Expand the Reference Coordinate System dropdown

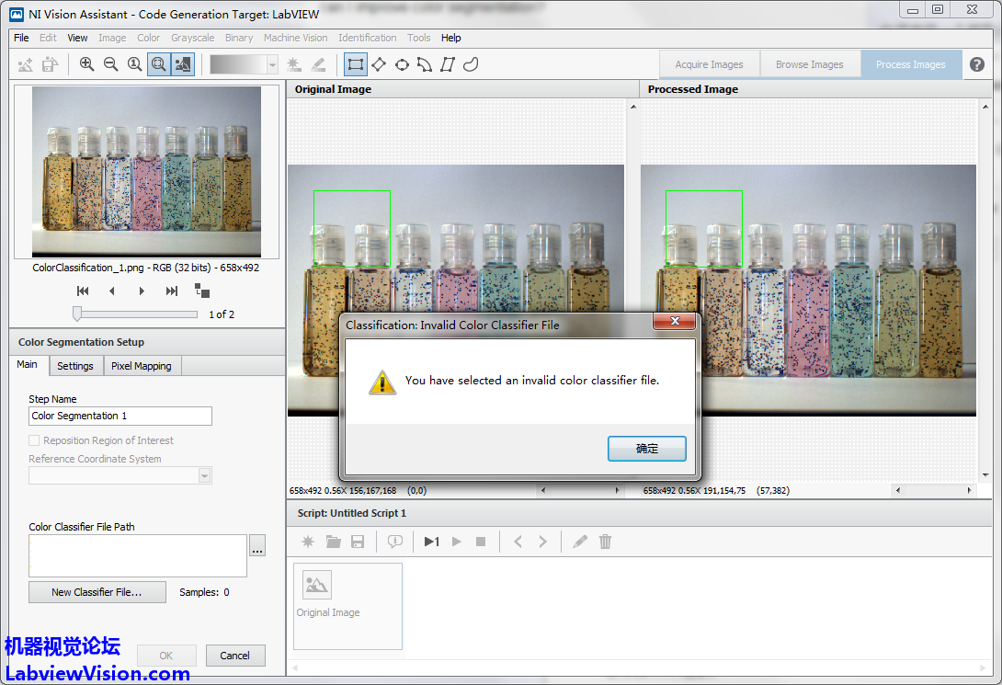204,475
